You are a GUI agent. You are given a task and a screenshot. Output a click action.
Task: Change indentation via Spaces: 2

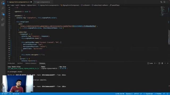(x=129, y=94)
